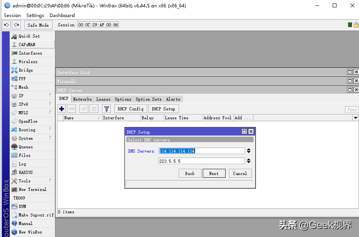Click Next in DHCP Setup dialog
This screenshot has height=237, width=359.
pyautogui.click(x=214, y=173)
